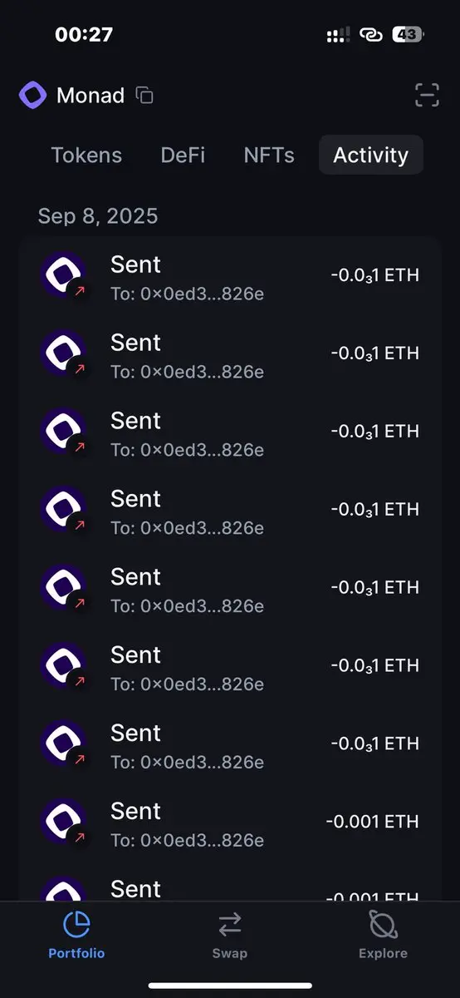This screenshot has width=460, height=998.
Task: Open the QR scan icon at top right
Action: [427, 96]
